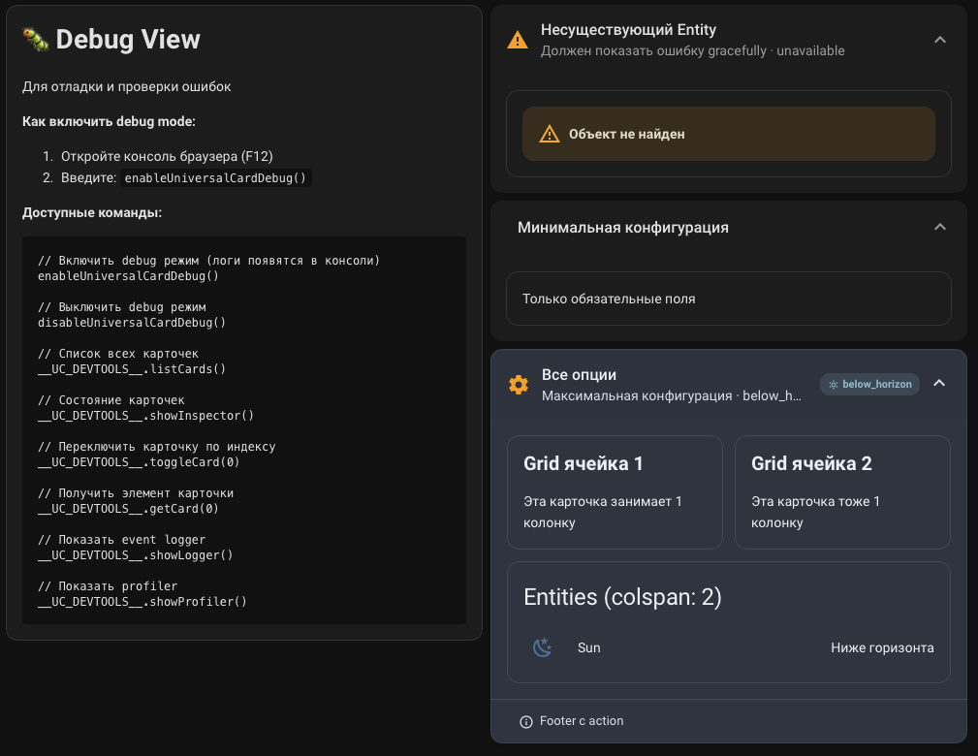Click 'Footer с action' link

click(x=582, y=721)
